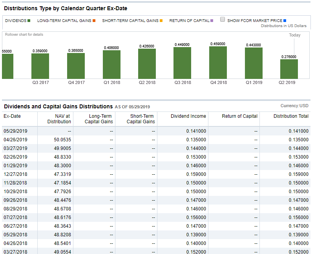Click the Q3 2018 axis label
The image size is (314, 254).
[x=183, y=83]
